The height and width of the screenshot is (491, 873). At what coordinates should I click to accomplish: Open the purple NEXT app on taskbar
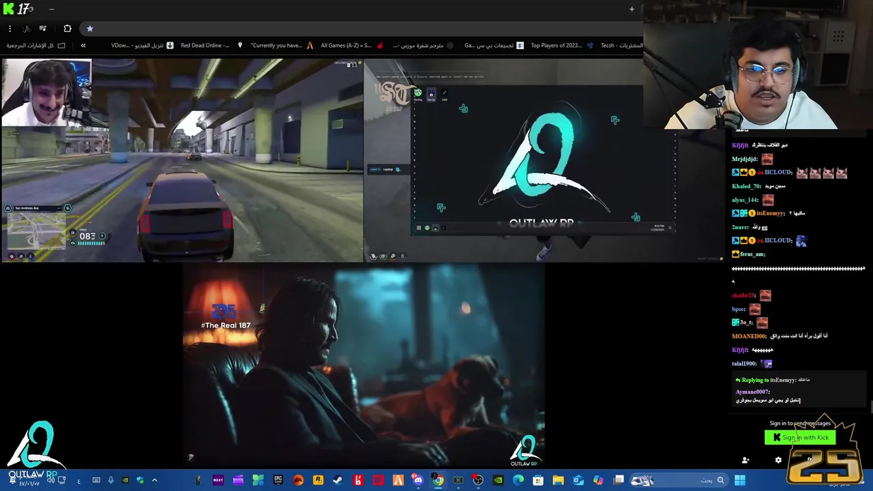pyautogui.click(x=218, y=480)
